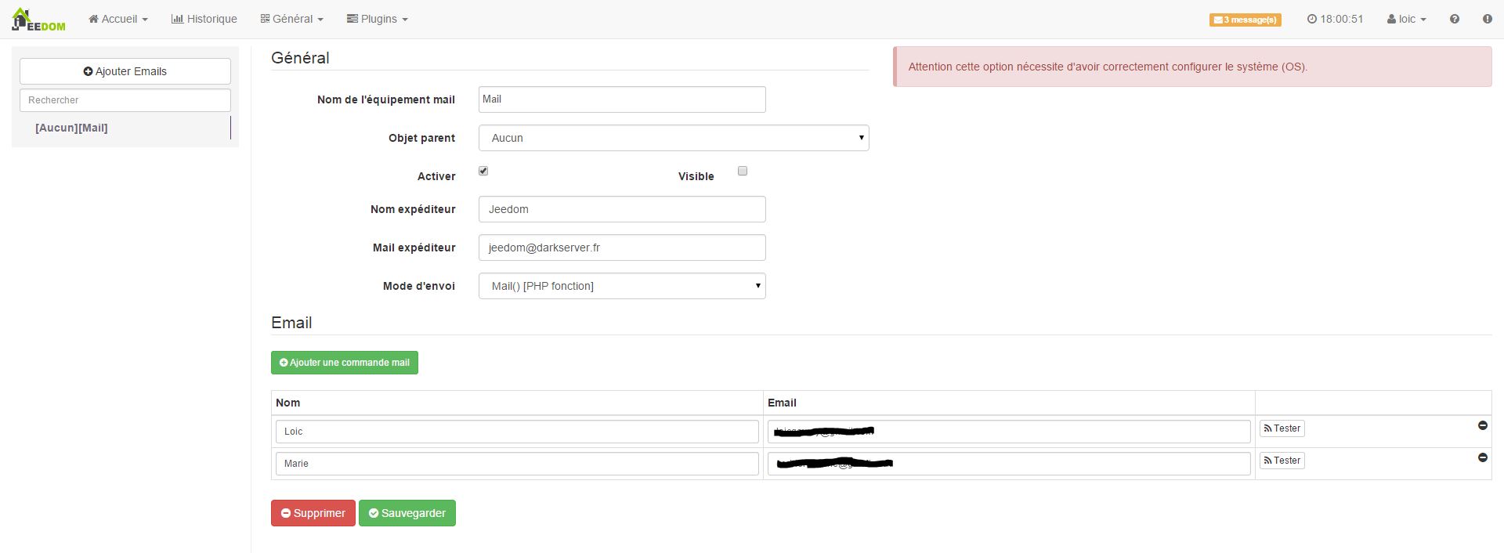Image resolution: width=1504 pixels, height=553 pixels.
Task: Remove the Marie email row with minus icon
Action: click(x=1482, y=457)
